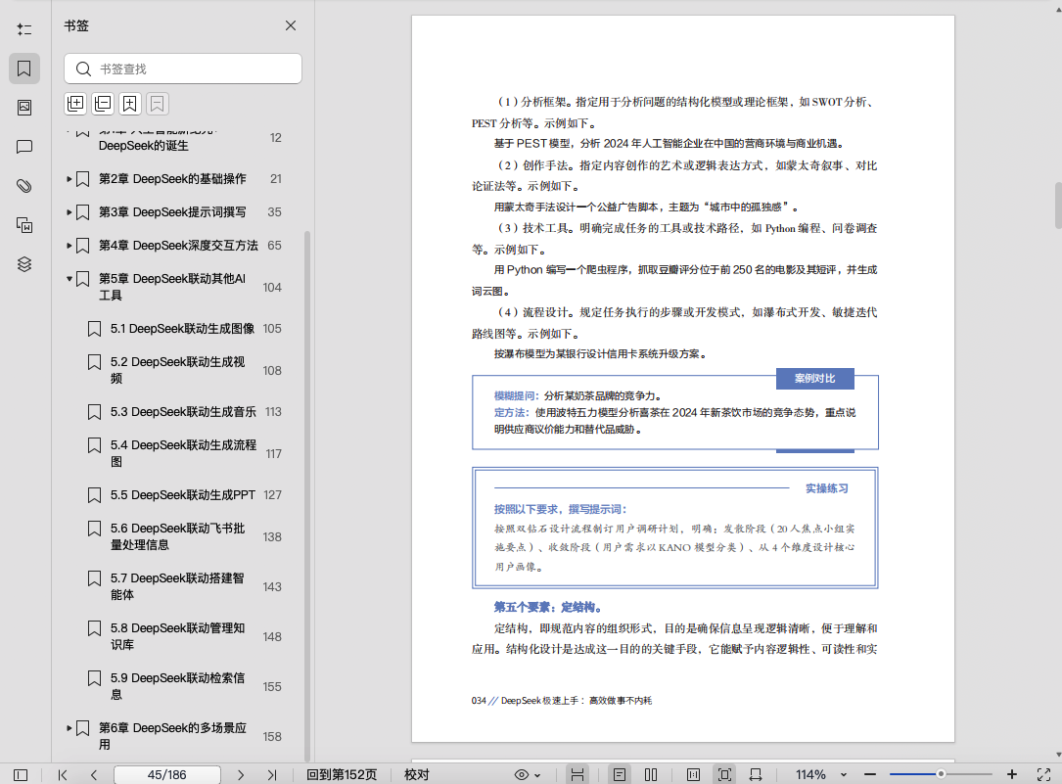Add a new bookmark icon
Screen dimensions: 1062x784
pos(130,104)
